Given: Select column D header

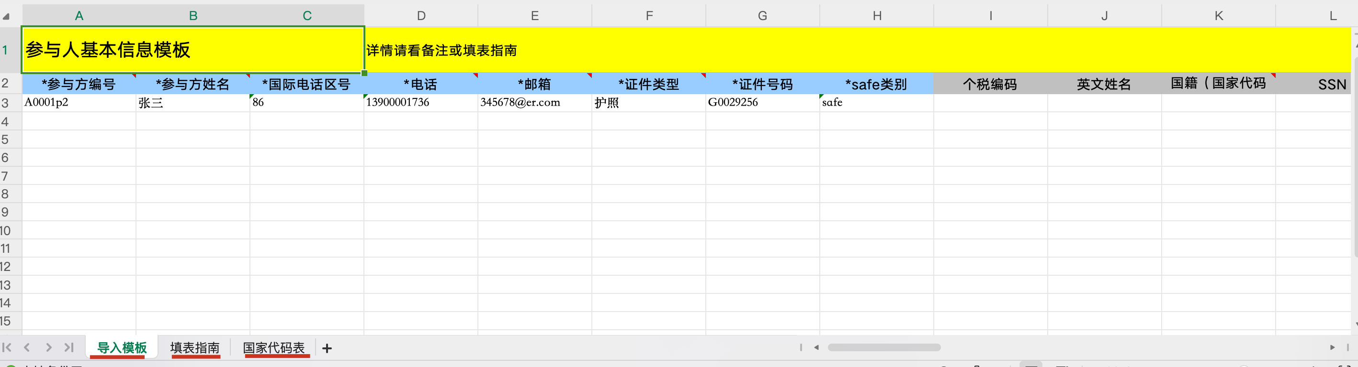Looking at the screenshot, I should point(421,16).
